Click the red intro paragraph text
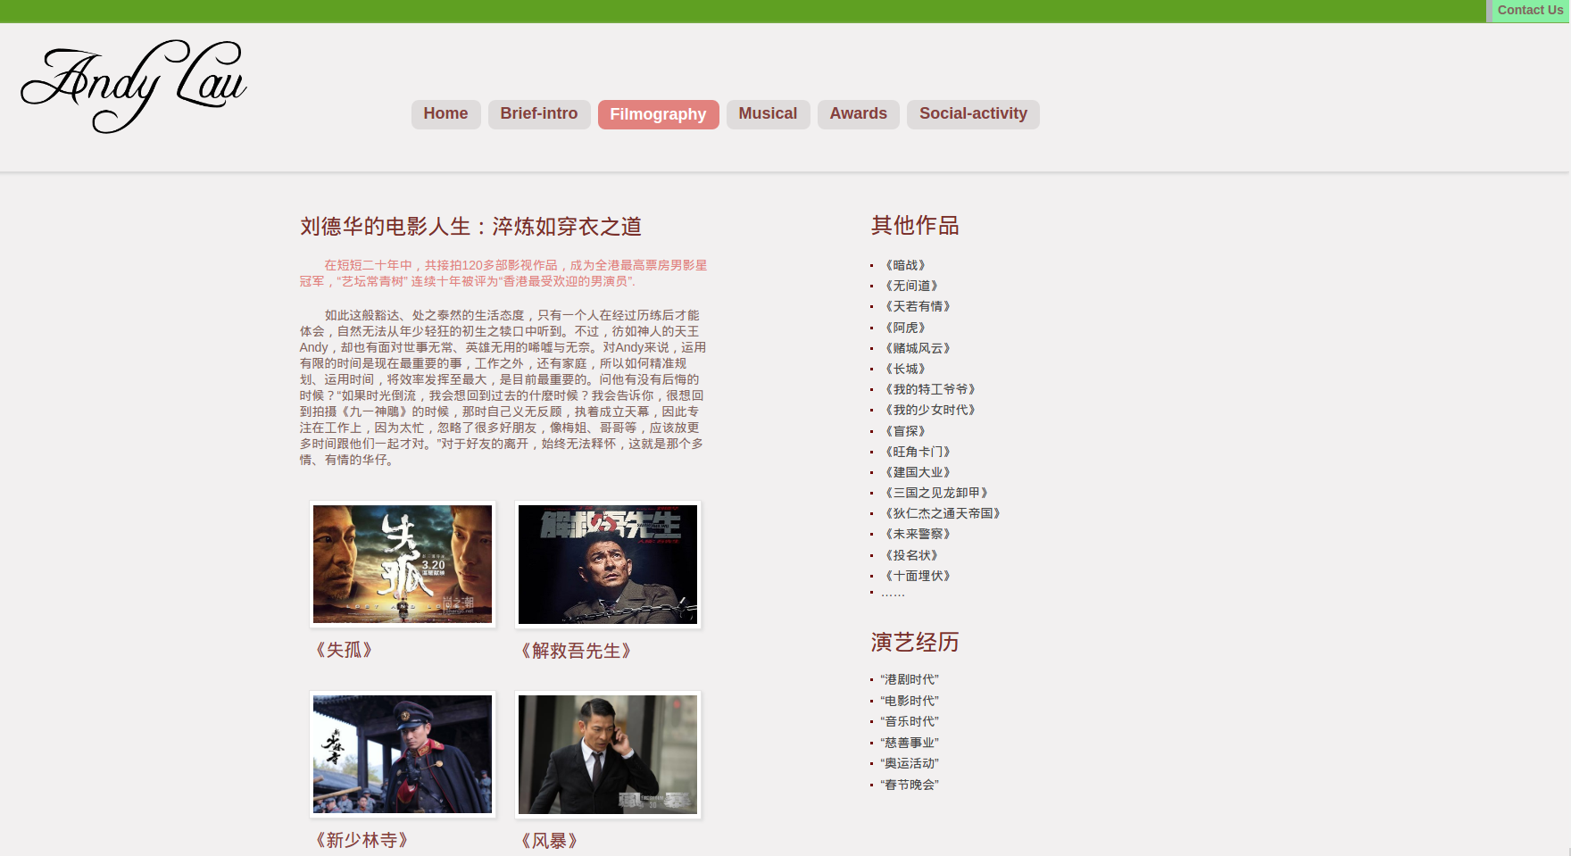This screenshot has width=1571, height=856. (503, 273)
